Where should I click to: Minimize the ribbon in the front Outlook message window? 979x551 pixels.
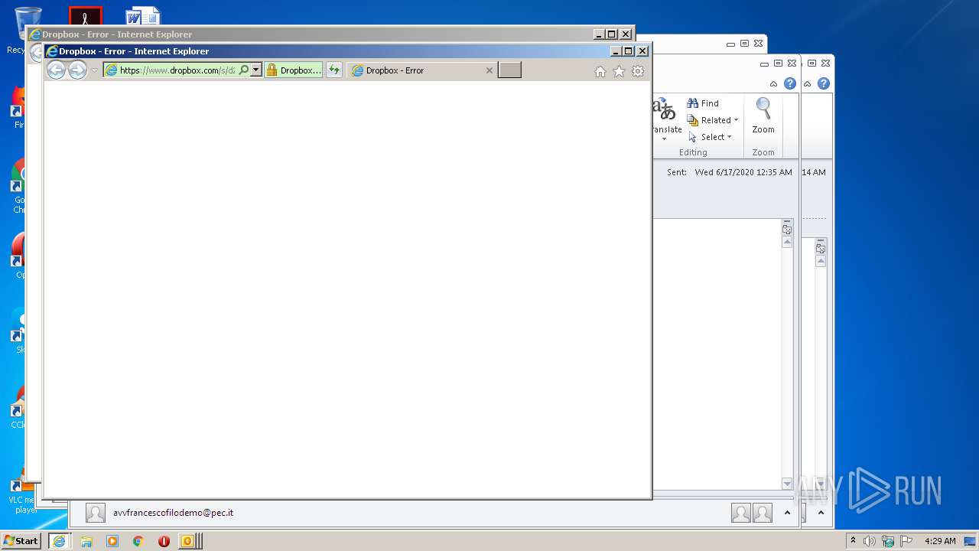774,84
